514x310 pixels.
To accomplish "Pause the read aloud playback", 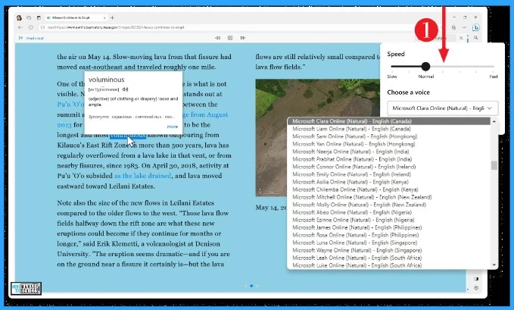I will (230, 38).
